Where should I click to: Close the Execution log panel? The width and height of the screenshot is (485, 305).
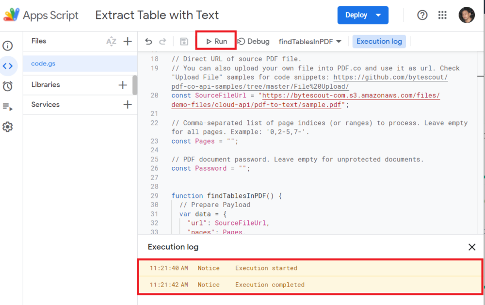pos(472,247)
